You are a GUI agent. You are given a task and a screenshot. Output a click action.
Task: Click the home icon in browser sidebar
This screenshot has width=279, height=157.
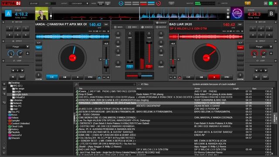coord(4,84)
